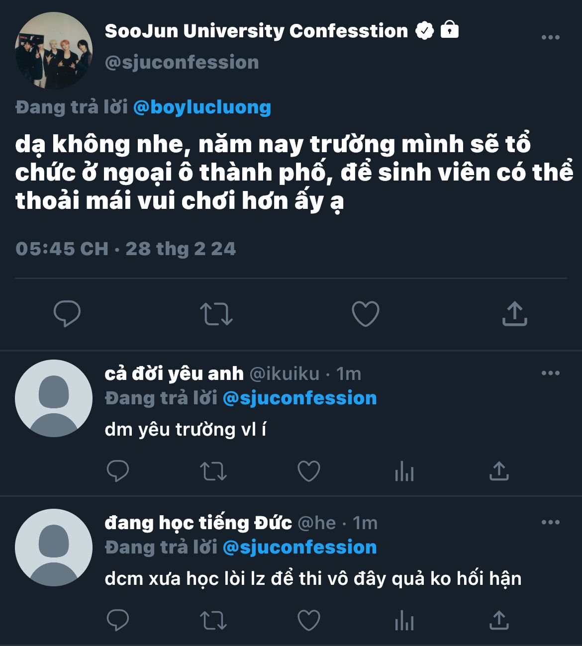
Task: Open more options for main tweet
Action: (550, 37)
